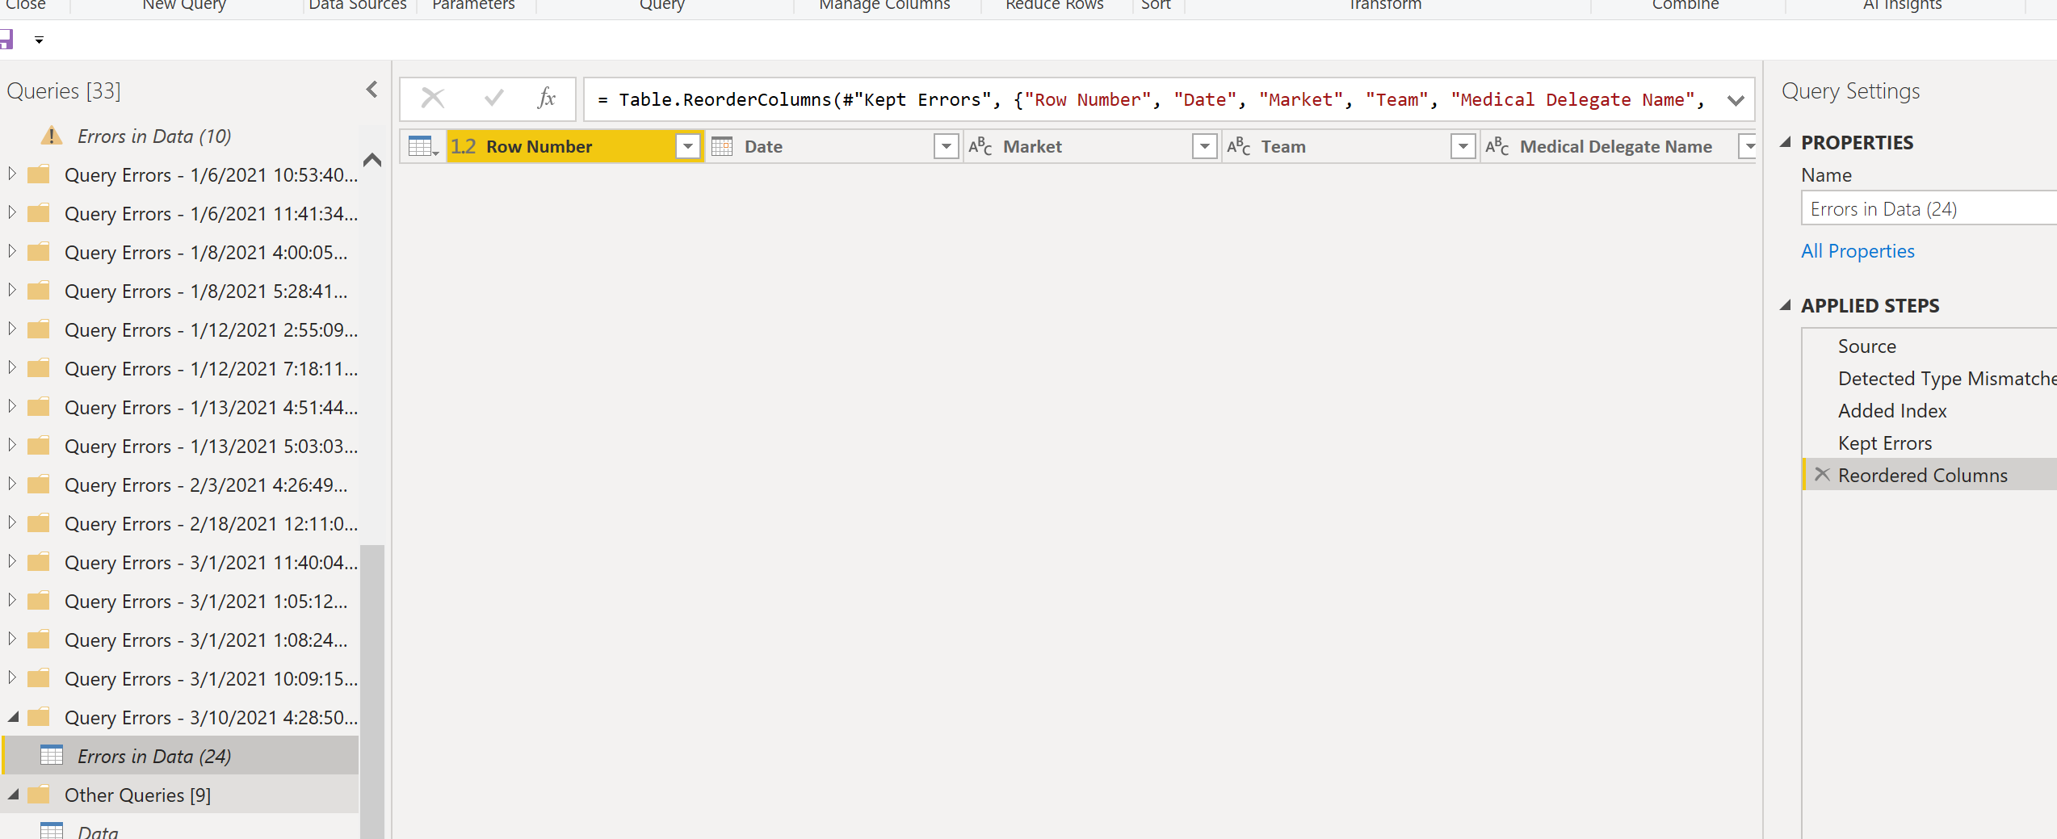The height and width of the screenshot is (839, 2057).
Task: Click the Queries pane scroll up arrow
Action: [x=372, y=160]
